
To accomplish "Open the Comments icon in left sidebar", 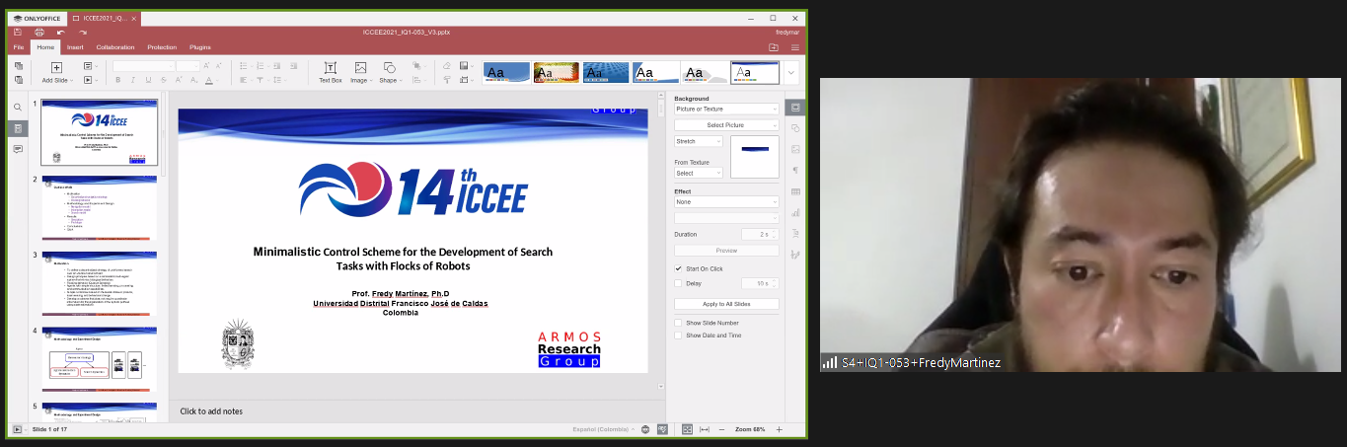I will 18,149.
